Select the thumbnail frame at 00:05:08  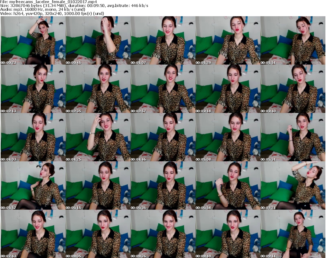[x=228, y=137]
